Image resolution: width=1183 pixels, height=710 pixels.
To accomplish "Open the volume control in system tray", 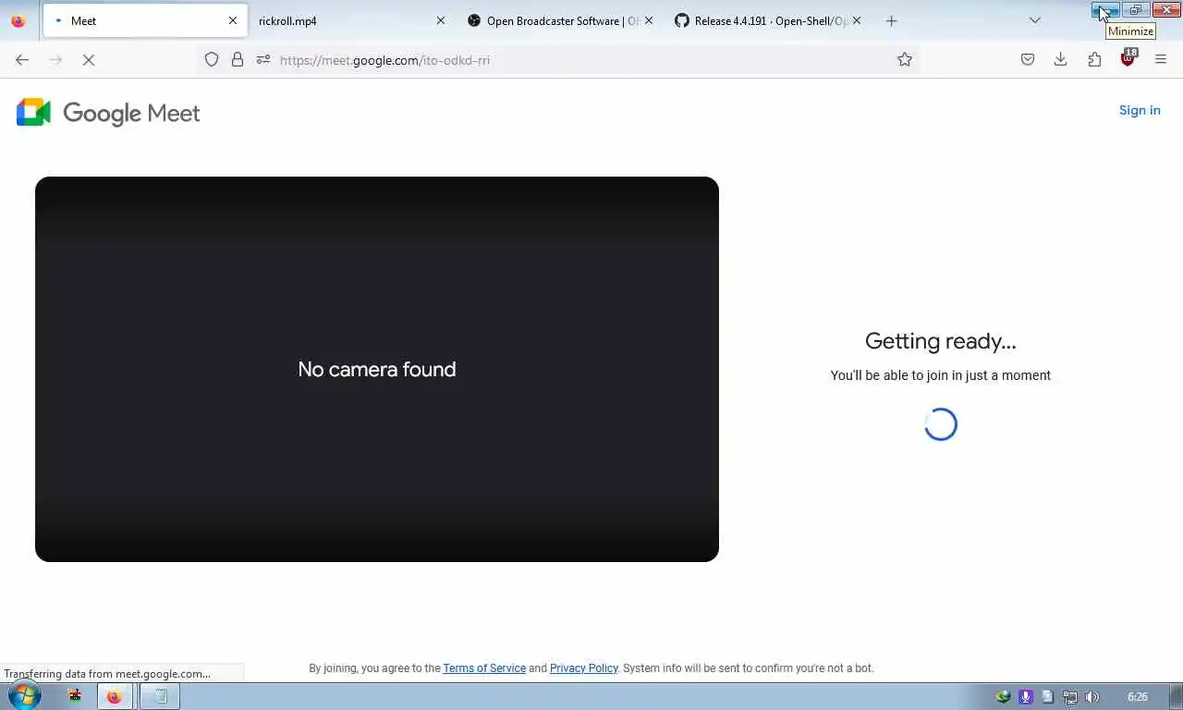I will (1092, 697).
